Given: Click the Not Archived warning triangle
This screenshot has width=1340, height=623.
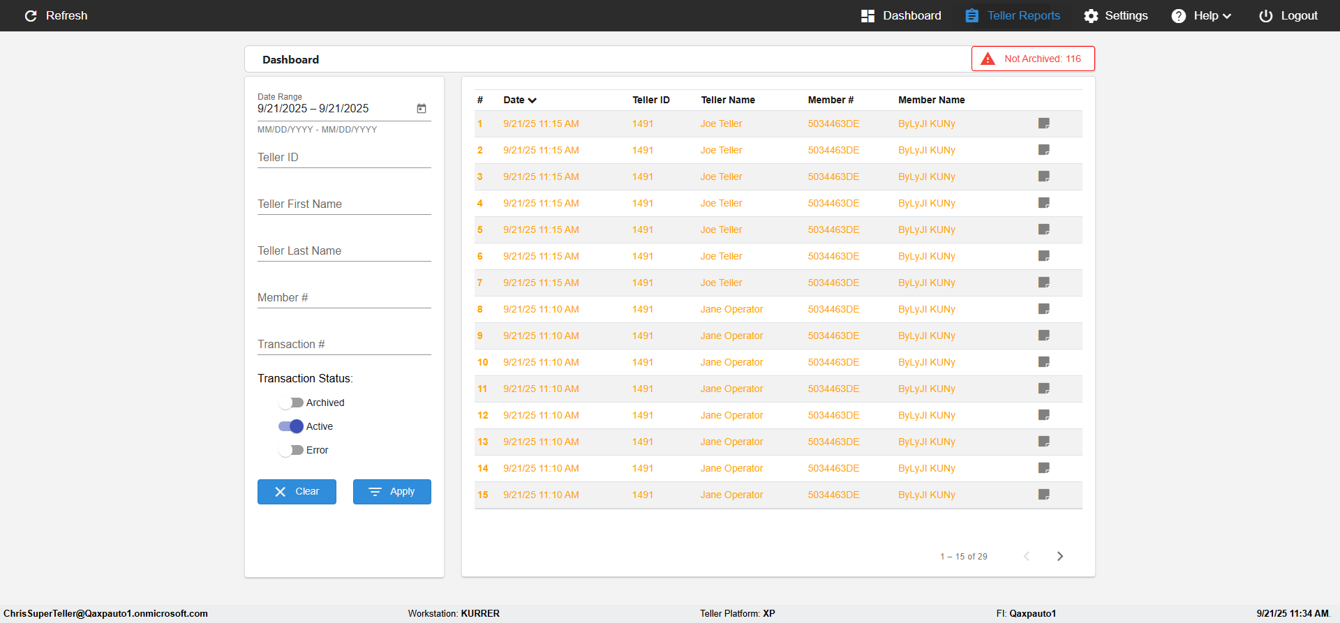Looking at the screenshot, I should pyautogui.click(x=988, y=59).
